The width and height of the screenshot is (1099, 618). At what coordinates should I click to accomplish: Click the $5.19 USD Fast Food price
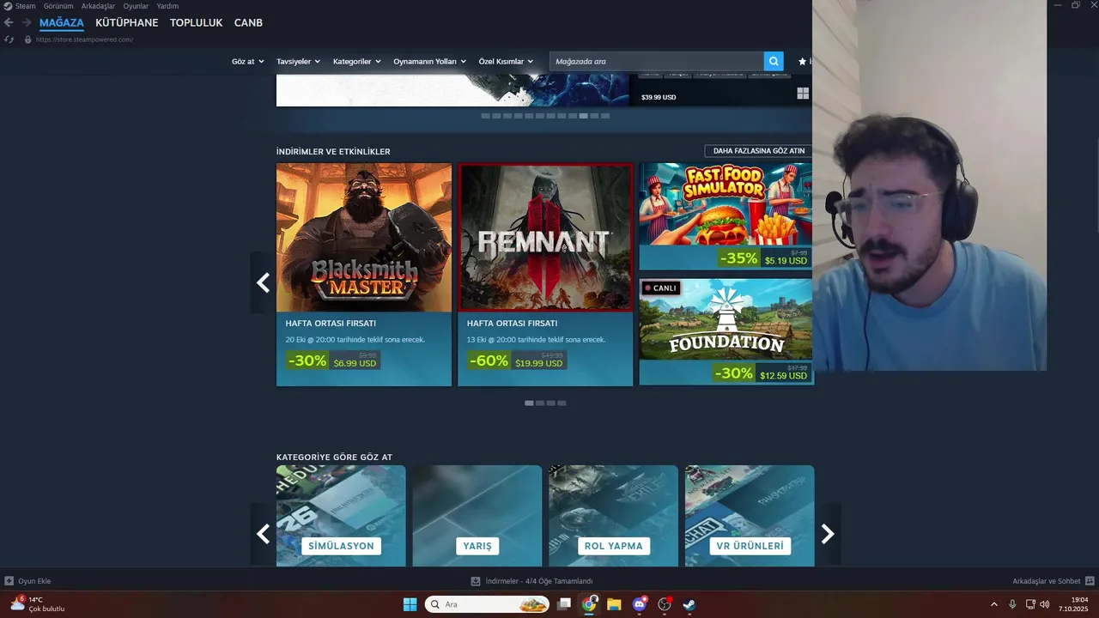point(786,260)
